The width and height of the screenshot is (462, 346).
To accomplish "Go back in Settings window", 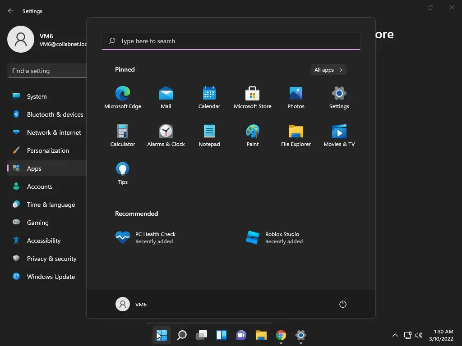I will pyautogui.click(x=11, y=11).
